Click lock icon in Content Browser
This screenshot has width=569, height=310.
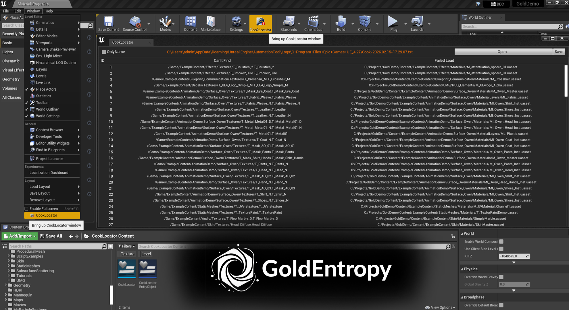click(453, 236)
